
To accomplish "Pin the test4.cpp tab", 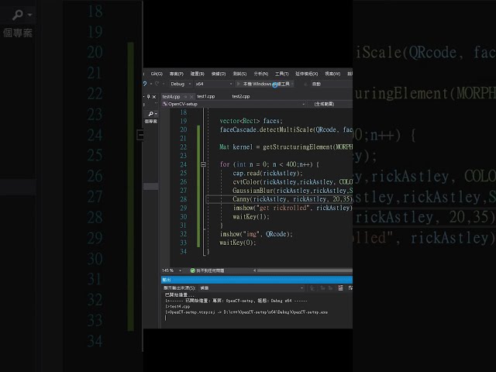I will point(186,96).
